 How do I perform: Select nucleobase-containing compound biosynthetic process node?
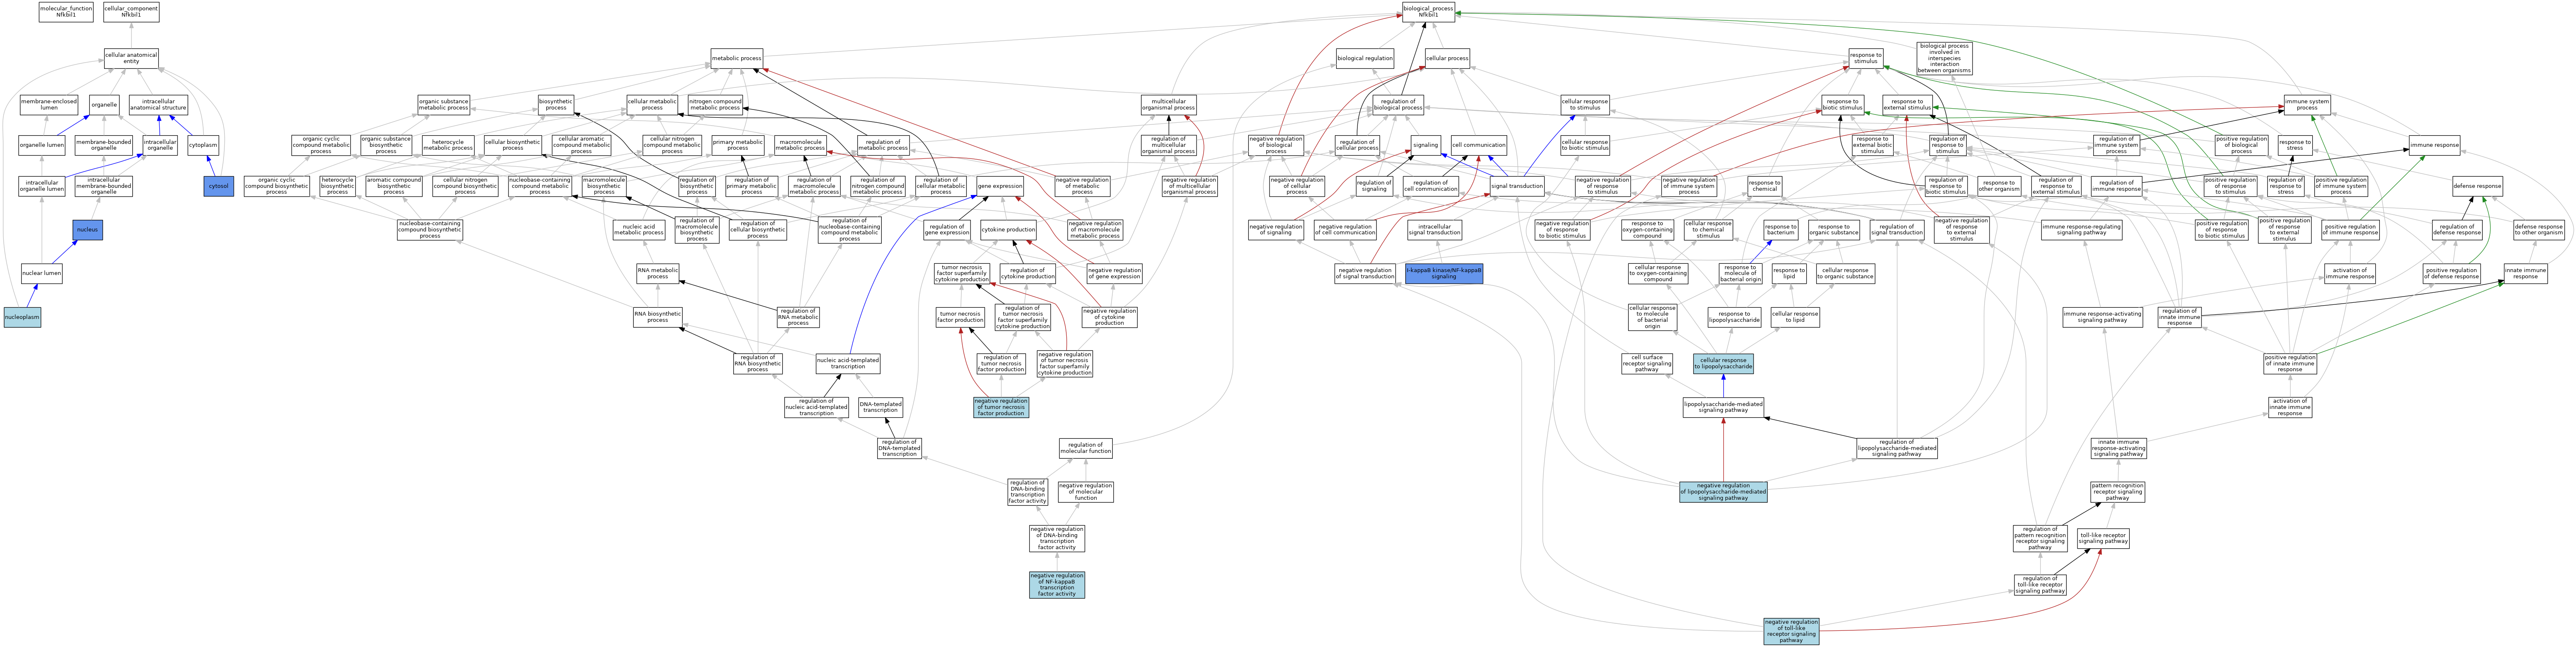[430, 230]
